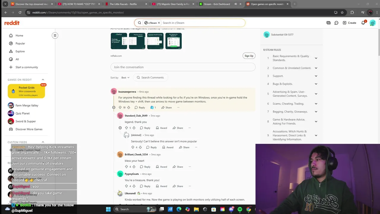Open the Advertise icon in Reddit header
This screenshot has width=380, height=214.
pyautogui.click(x=328, y=23)
